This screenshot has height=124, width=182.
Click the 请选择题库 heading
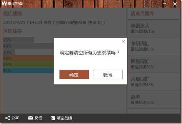click(x=142, y=14)
